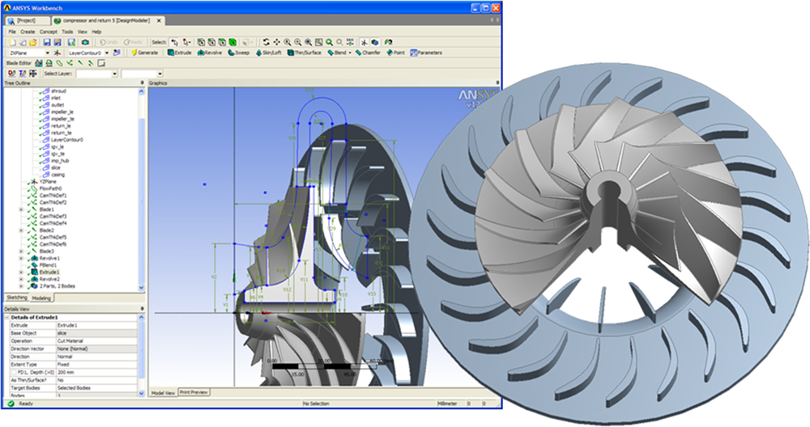The image size is (810, 427).
Task: Click the New file icon
Action: coord(12,42)
